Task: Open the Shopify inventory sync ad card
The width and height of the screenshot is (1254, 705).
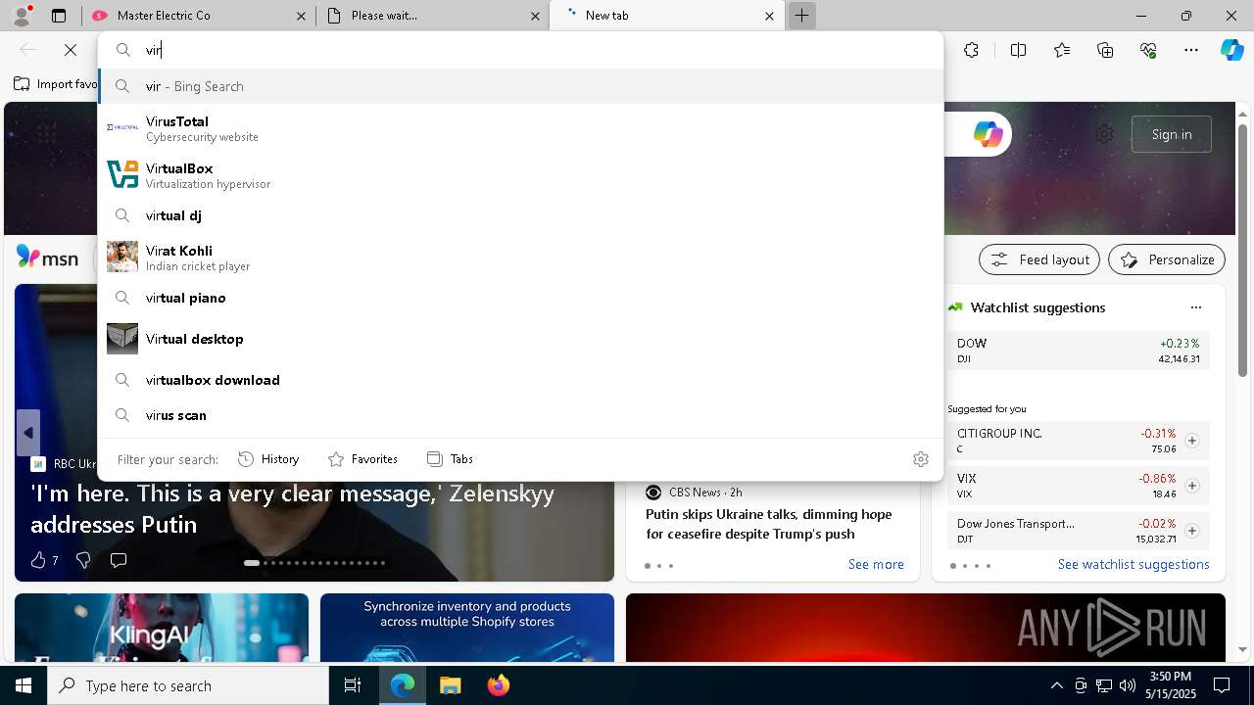Action: 467,627
